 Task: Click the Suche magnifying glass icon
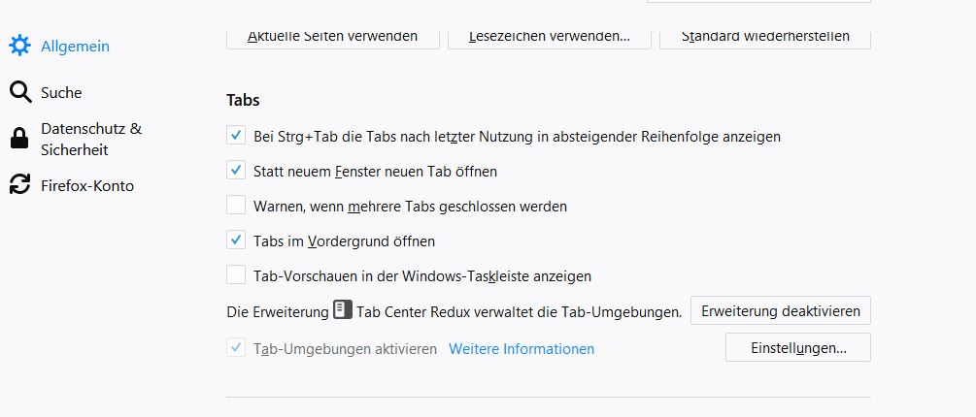(20, 92)
